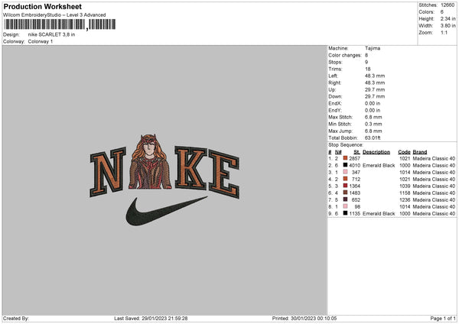459x324 pixels.
Task: Click the Scarlet Witch character figure
Action: (x=150, y=162)
